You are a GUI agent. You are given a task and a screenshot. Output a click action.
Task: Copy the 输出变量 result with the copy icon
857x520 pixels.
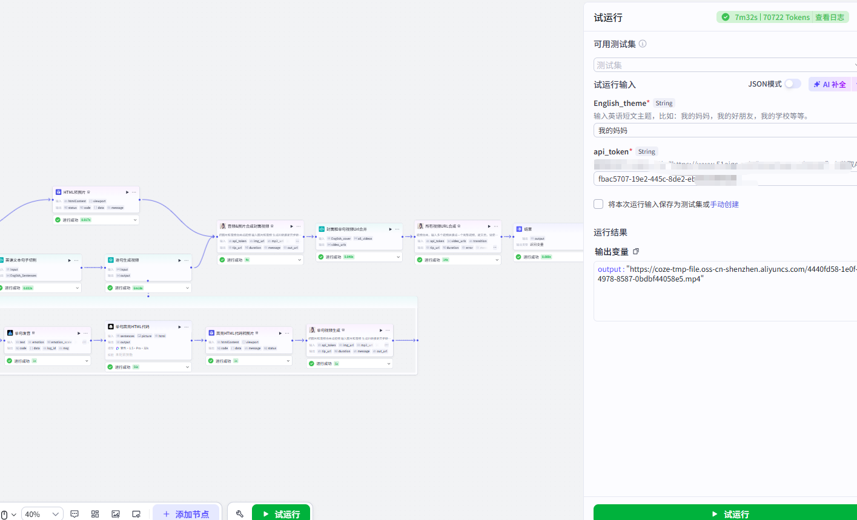pos(636,251)
